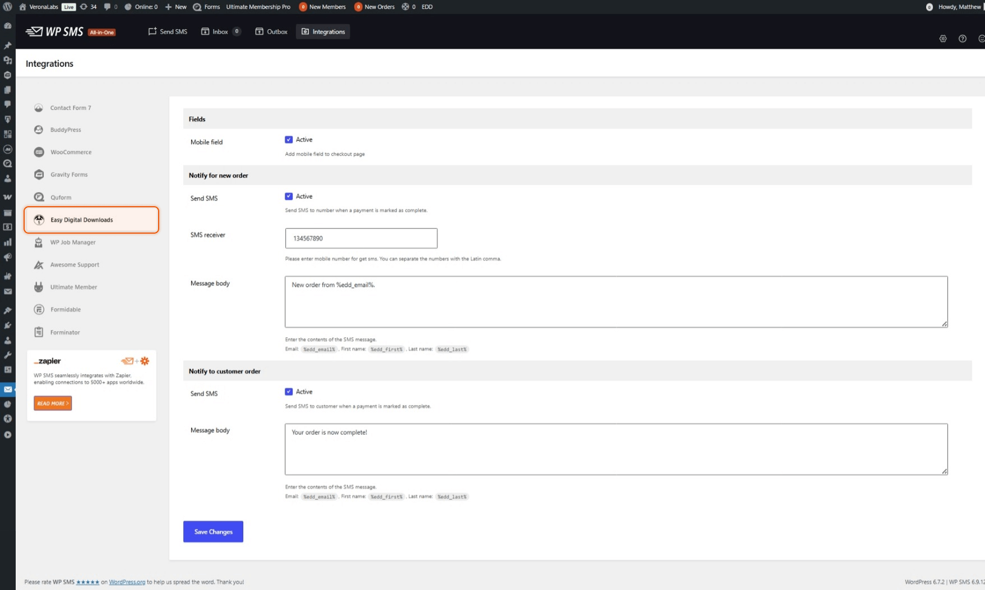Click the New Orders orange counter badge
This screenshot has width=985, height=590.
(358, 7)
